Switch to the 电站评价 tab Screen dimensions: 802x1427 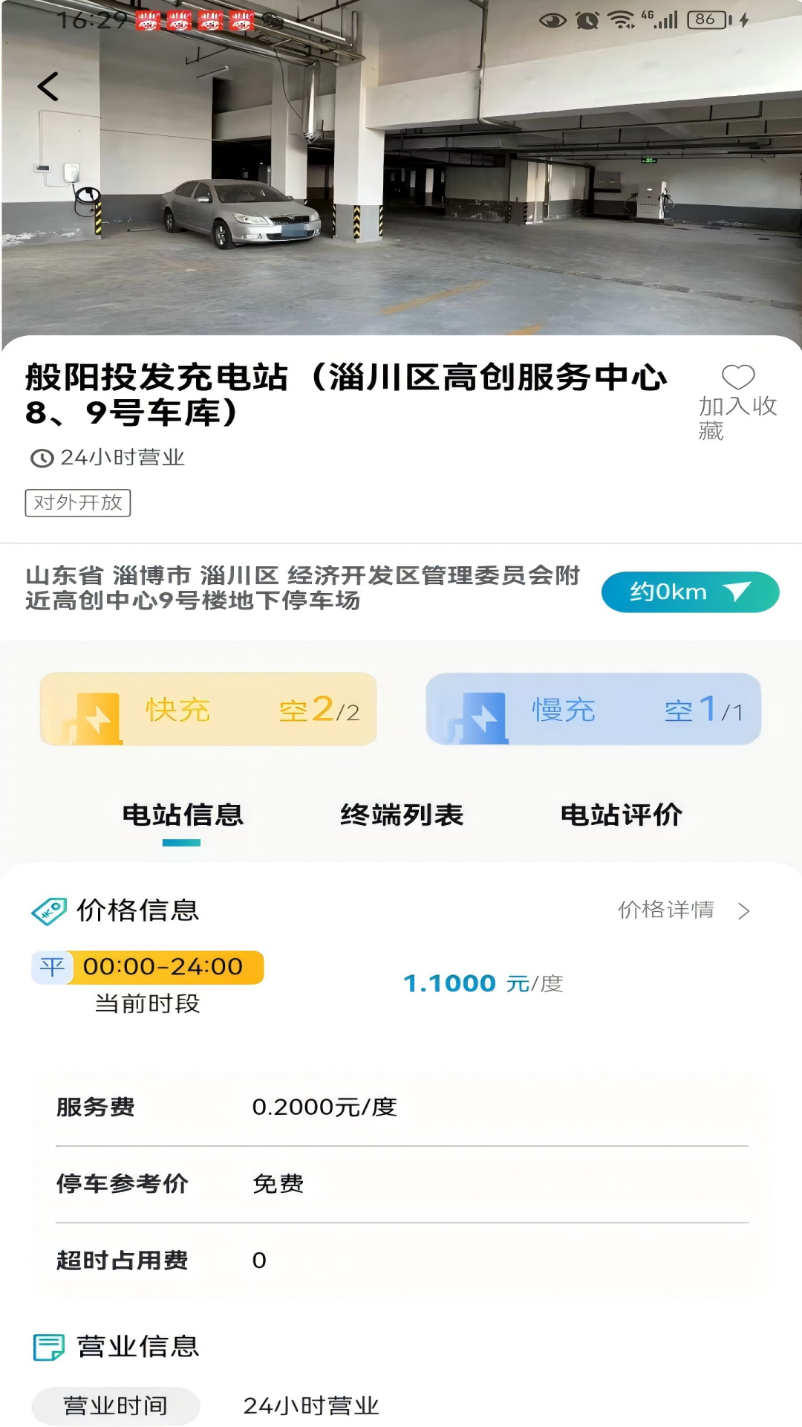621,815
